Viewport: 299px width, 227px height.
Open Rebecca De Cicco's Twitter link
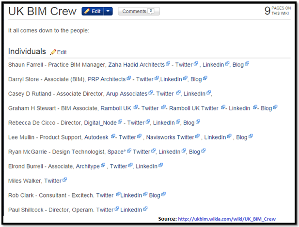(x=136, y=123)
